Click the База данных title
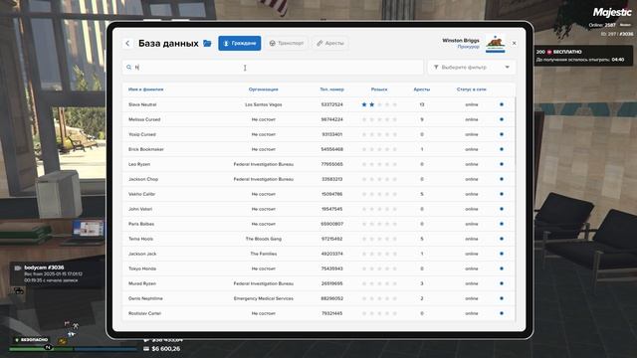The width and height of the screenshot is (637, 358). coord(168,43)
